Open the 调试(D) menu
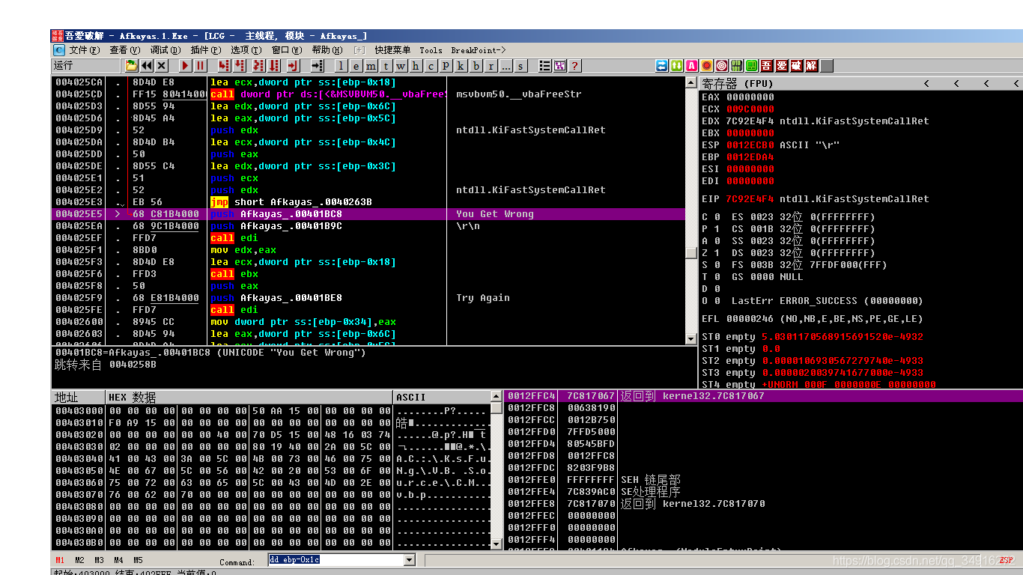This screenshot has height=575, width=1023. coord(165,50)
